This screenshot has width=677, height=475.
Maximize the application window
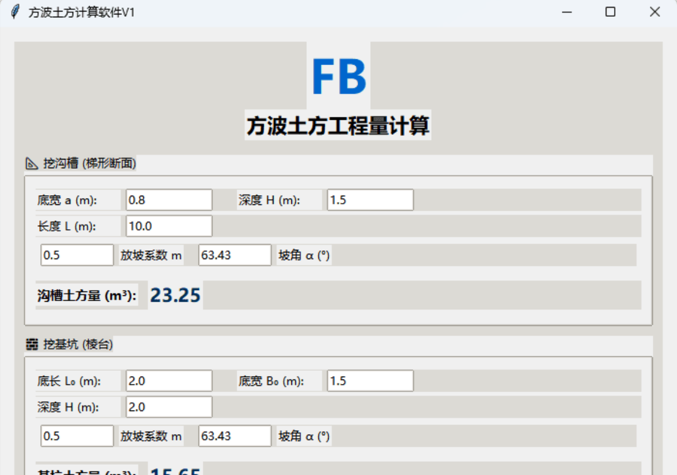point(610,12)
